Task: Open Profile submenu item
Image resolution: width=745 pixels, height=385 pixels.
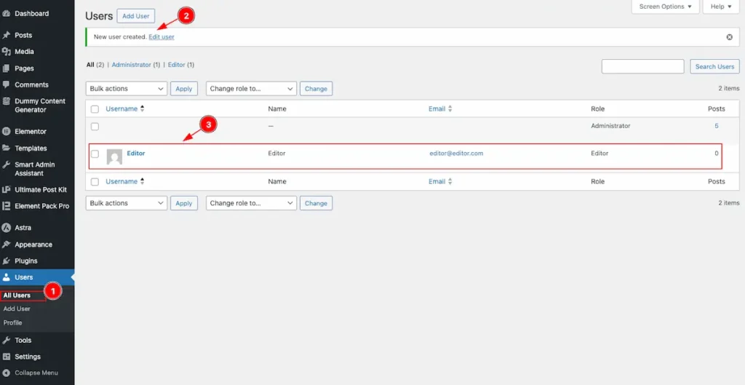Action: tap(13, 322)
